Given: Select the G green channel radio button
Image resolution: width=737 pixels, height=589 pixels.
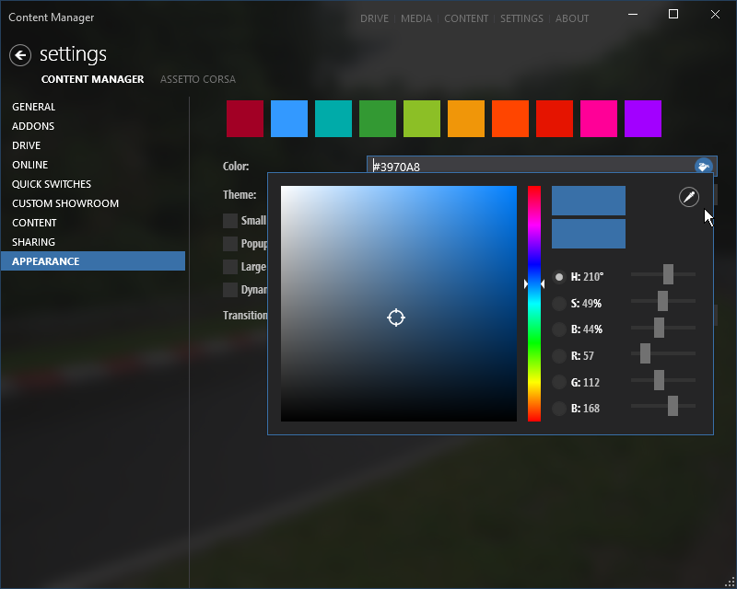Looking at the screenshot, I should pos(559,381).
